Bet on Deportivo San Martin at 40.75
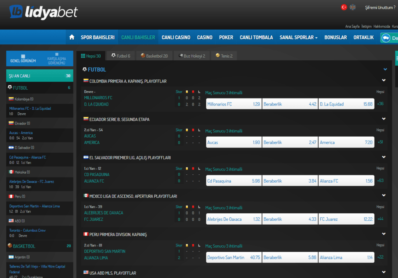The image size is (398, 278). point(234,257)
